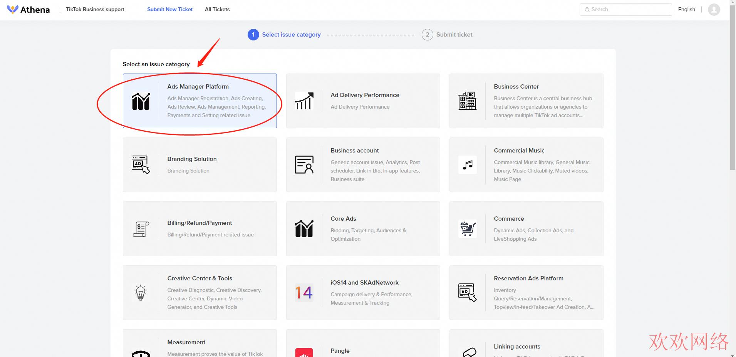
Task: Click 'Bidding, Targeting, Audiences & Optimization' description
Action: click(368, 235)
